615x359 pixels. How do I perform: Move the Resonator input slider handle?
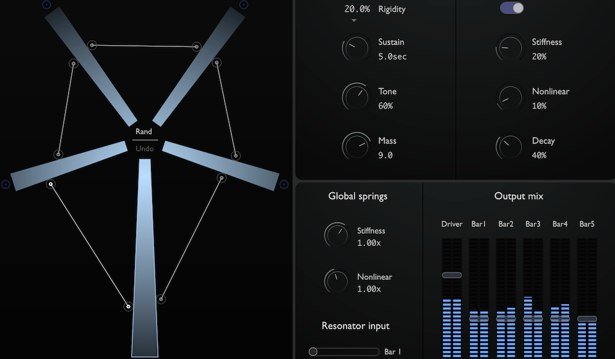313,351
